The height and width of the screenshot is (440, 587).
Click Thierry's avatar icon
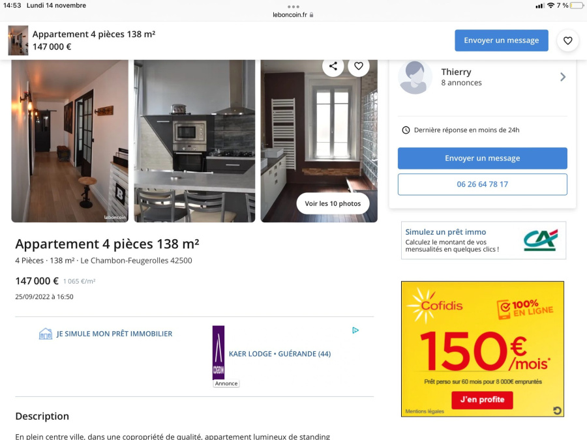pos(415,78)
